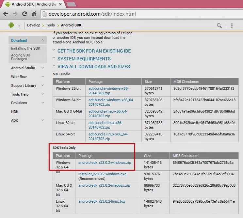Click the SDK Tools Only heading
The width and height of the screenshot is (243, 218).
(x=64, y=148)
